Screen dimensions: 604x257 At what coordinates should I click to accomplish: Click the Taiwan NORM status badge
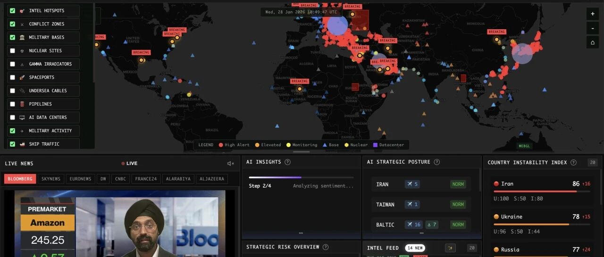(458, 205)
